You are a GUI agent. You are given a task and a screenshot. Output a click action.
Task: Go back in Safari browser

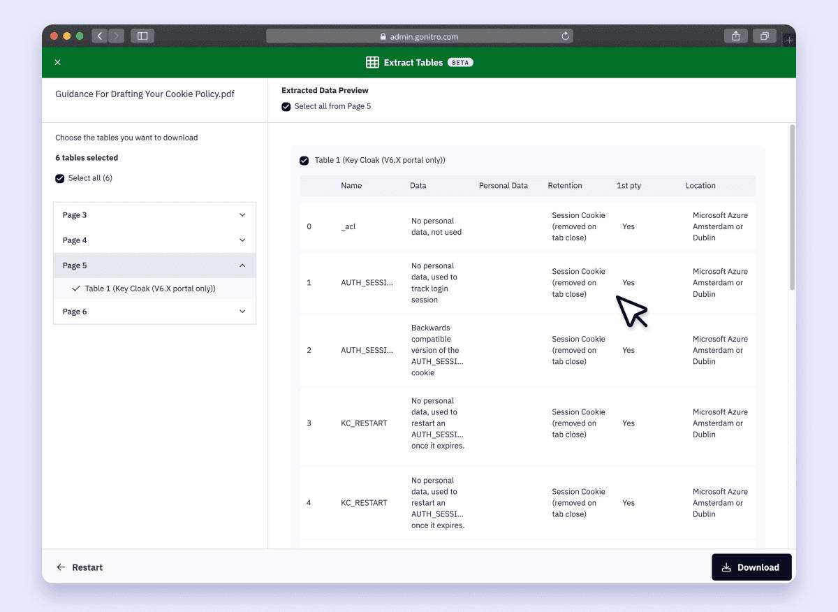pos(100,36)
